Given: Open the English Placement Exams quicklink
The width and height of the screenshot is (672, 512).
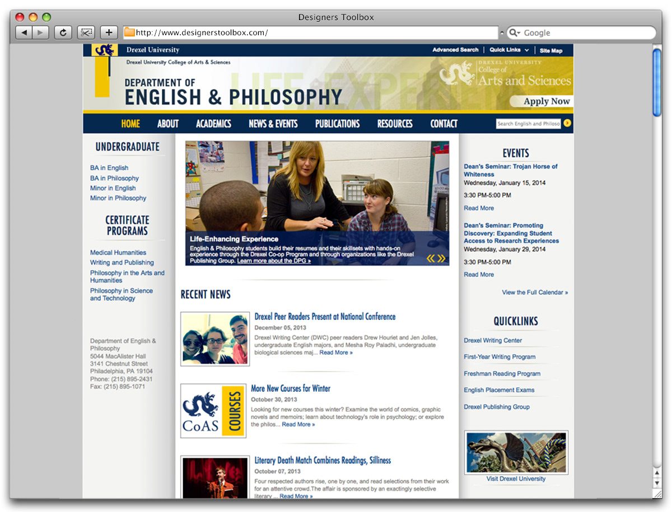Looking at the screenshot, I should 499,390.
